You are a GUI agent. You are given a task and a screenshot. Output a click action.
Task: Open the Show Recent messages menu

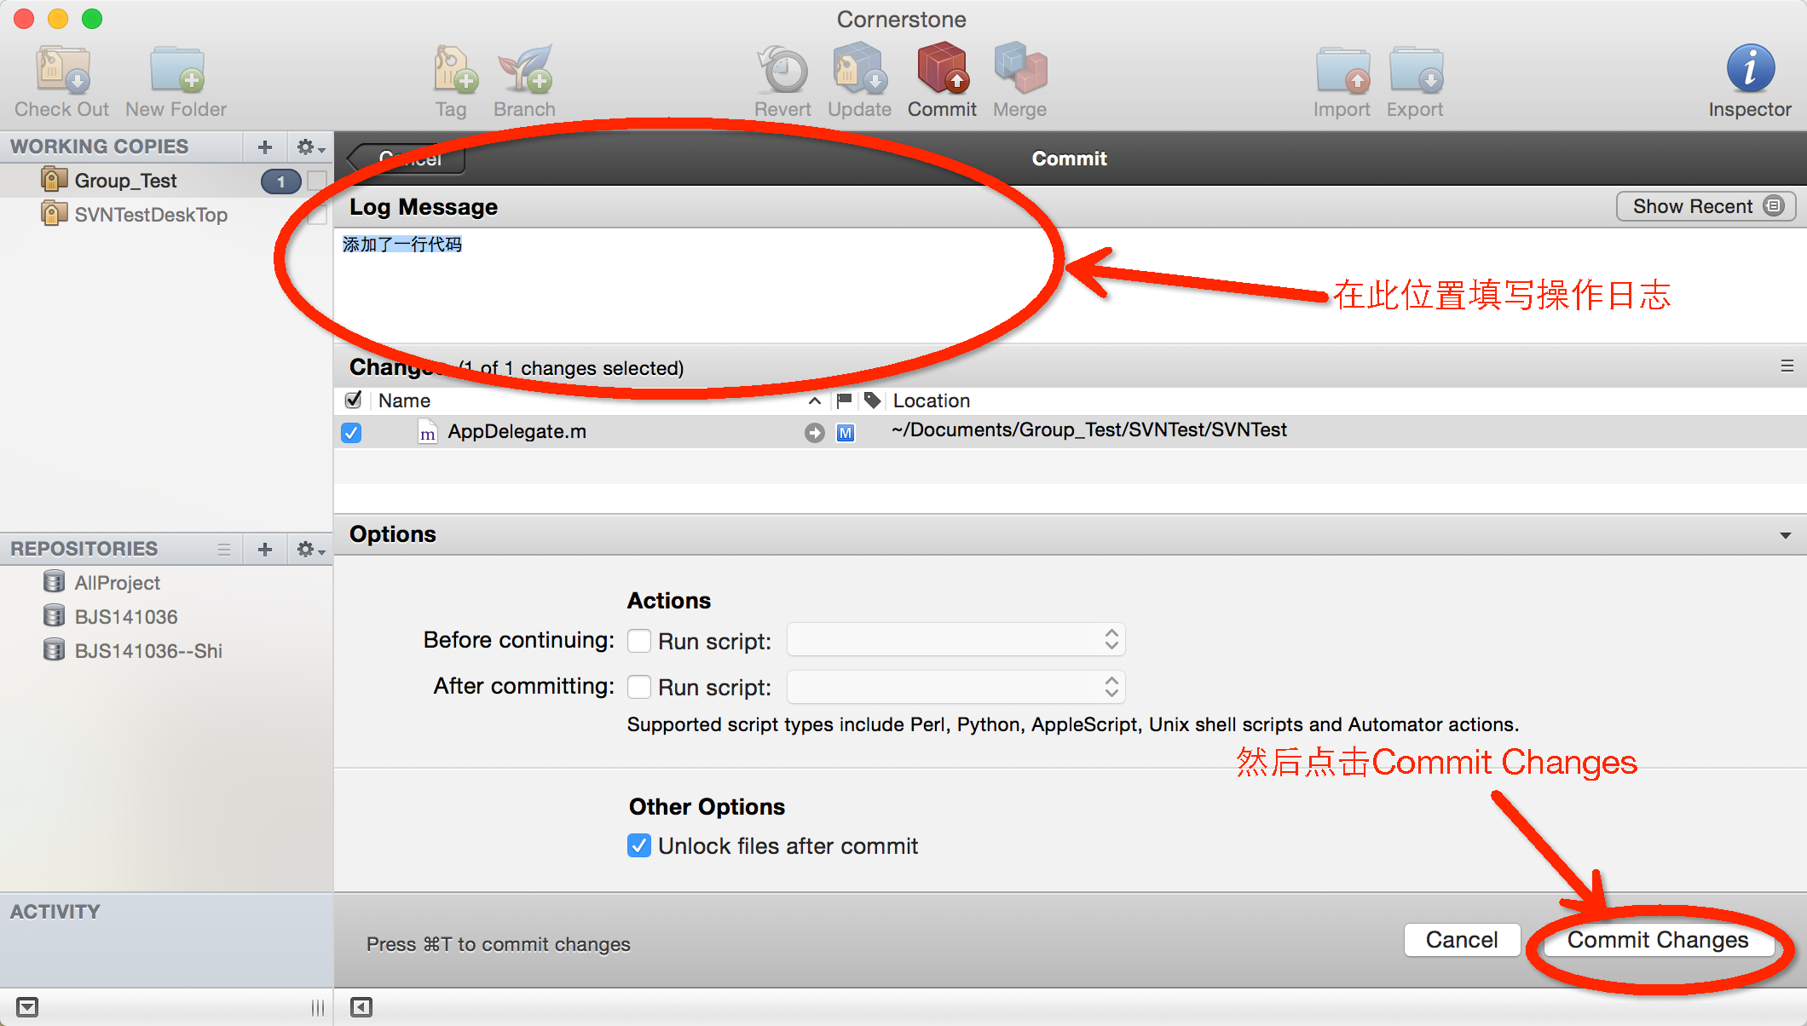[1706, 206]
